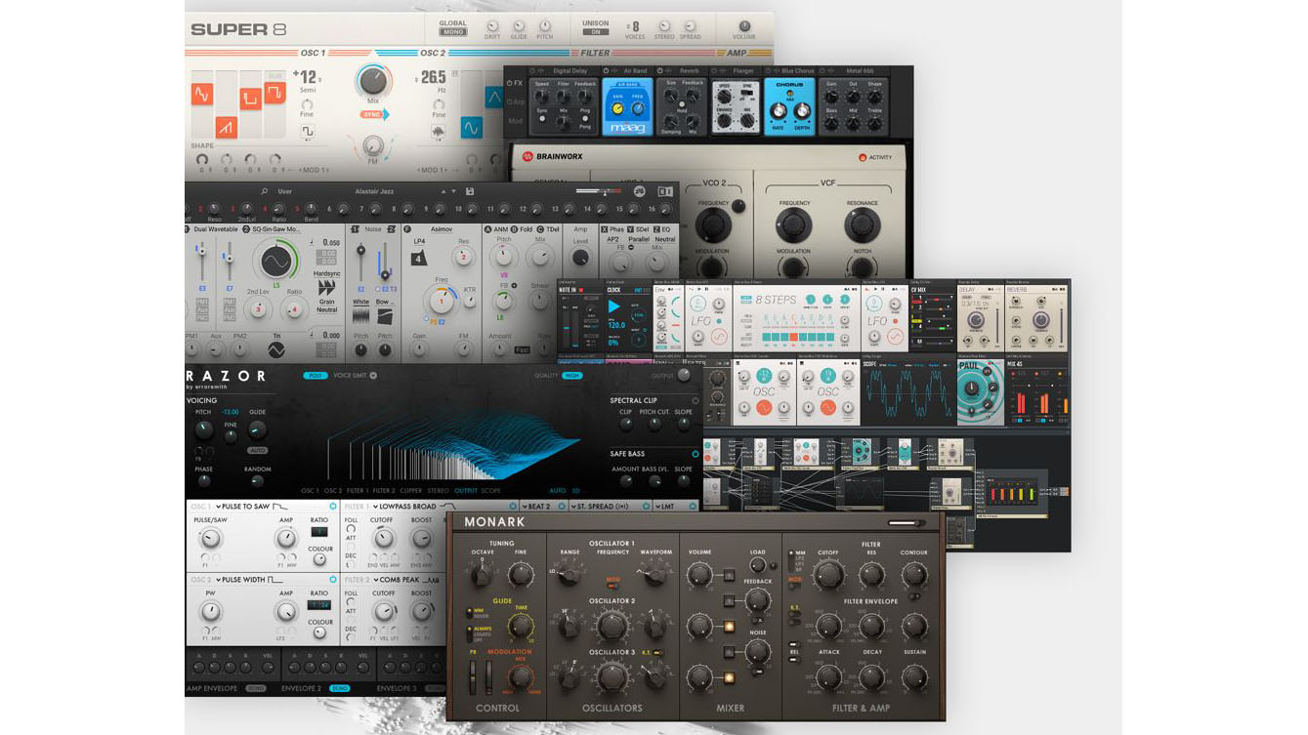
Task: Click the lit Monark oscillator 2 mixer button
Action: (x=728, y=626)
